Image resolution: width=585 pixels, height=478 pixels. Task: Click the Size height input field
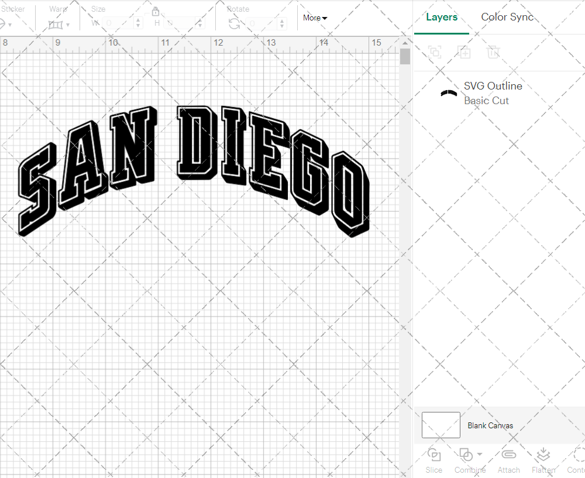click(x=179, y=23)
